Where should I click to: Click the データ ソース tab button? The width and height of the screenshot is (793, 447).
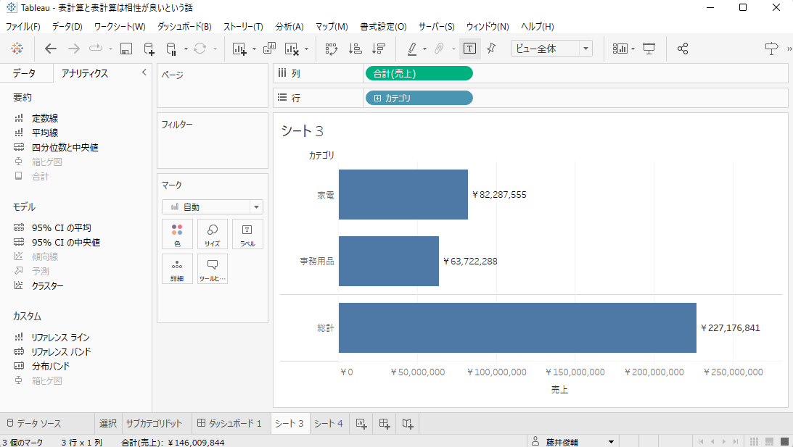coord(33,424)
